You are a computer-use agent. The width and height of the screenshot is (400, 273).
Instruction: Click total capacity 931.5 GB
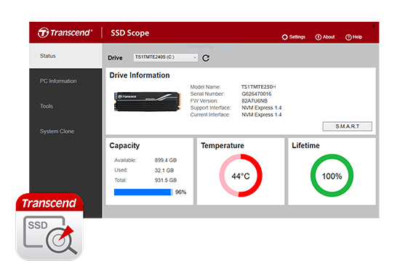click(x=166, y=180)
